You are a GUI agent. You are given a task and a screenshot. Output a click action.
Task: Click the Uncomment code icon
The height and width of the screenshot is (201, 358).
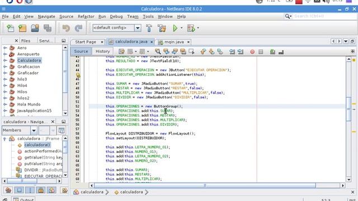[x=281, y=52]
